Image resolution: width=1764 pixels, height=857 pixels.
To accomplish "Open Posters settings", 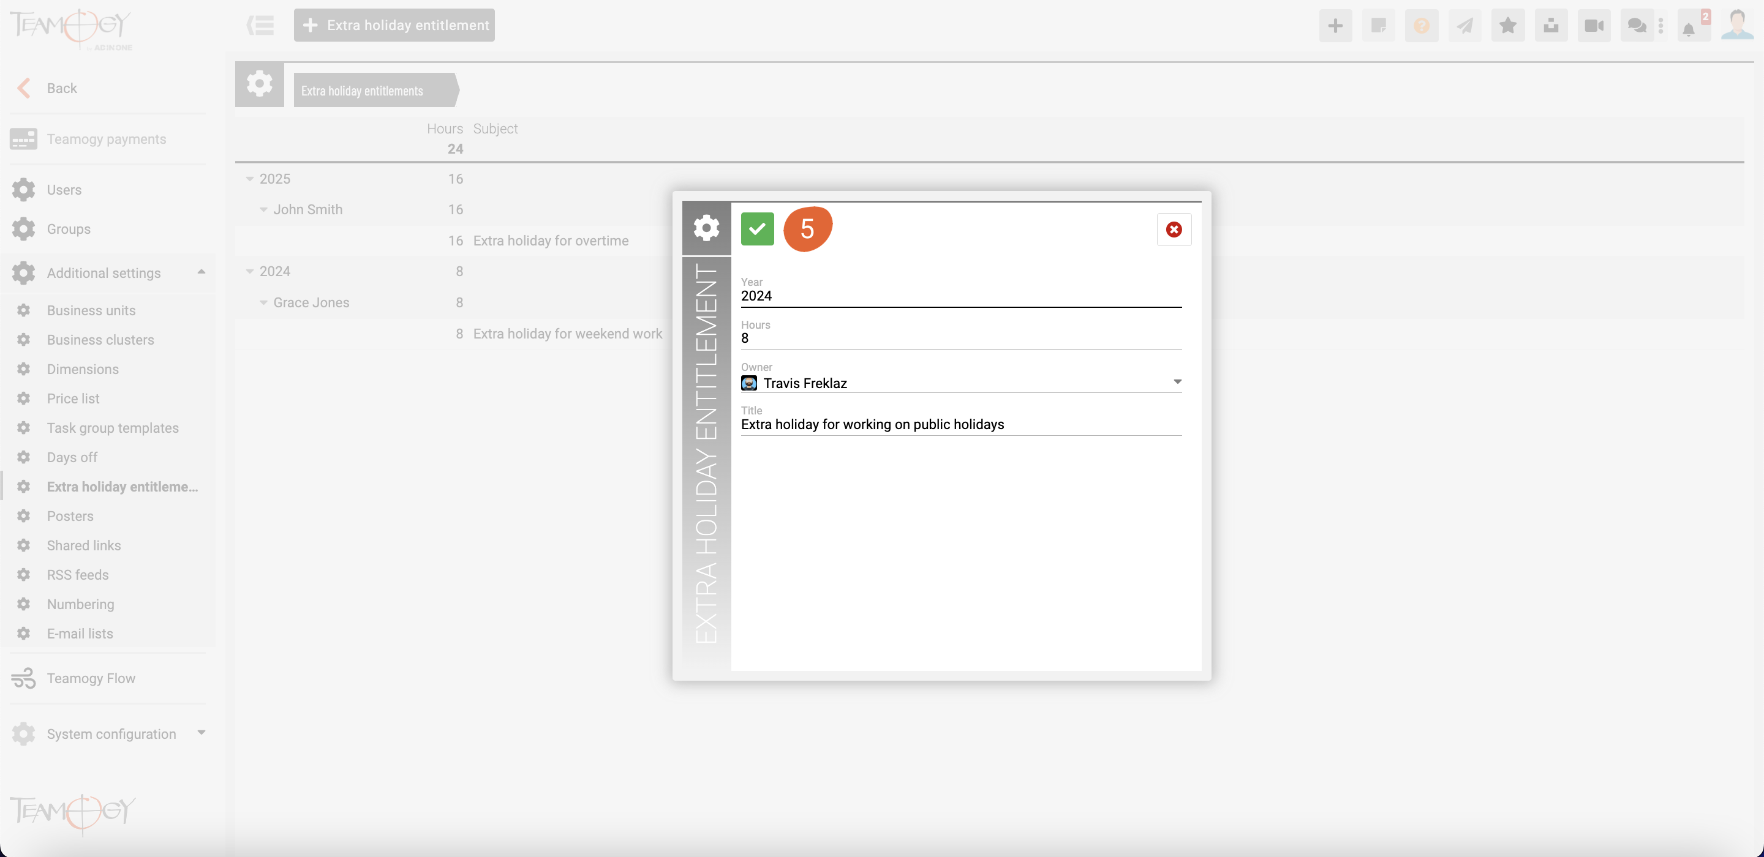I will coord(70,516).
